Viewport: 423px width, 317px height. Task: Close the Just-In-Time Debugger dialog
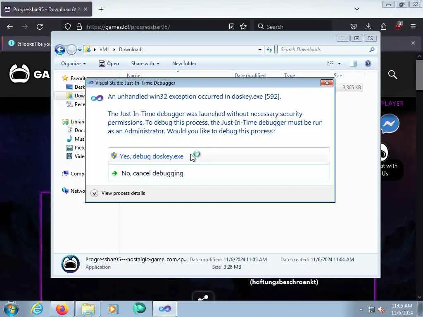(327, 83)
